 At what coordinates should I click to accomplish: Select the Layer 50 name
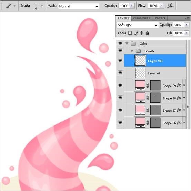click(x=155, y=61)
